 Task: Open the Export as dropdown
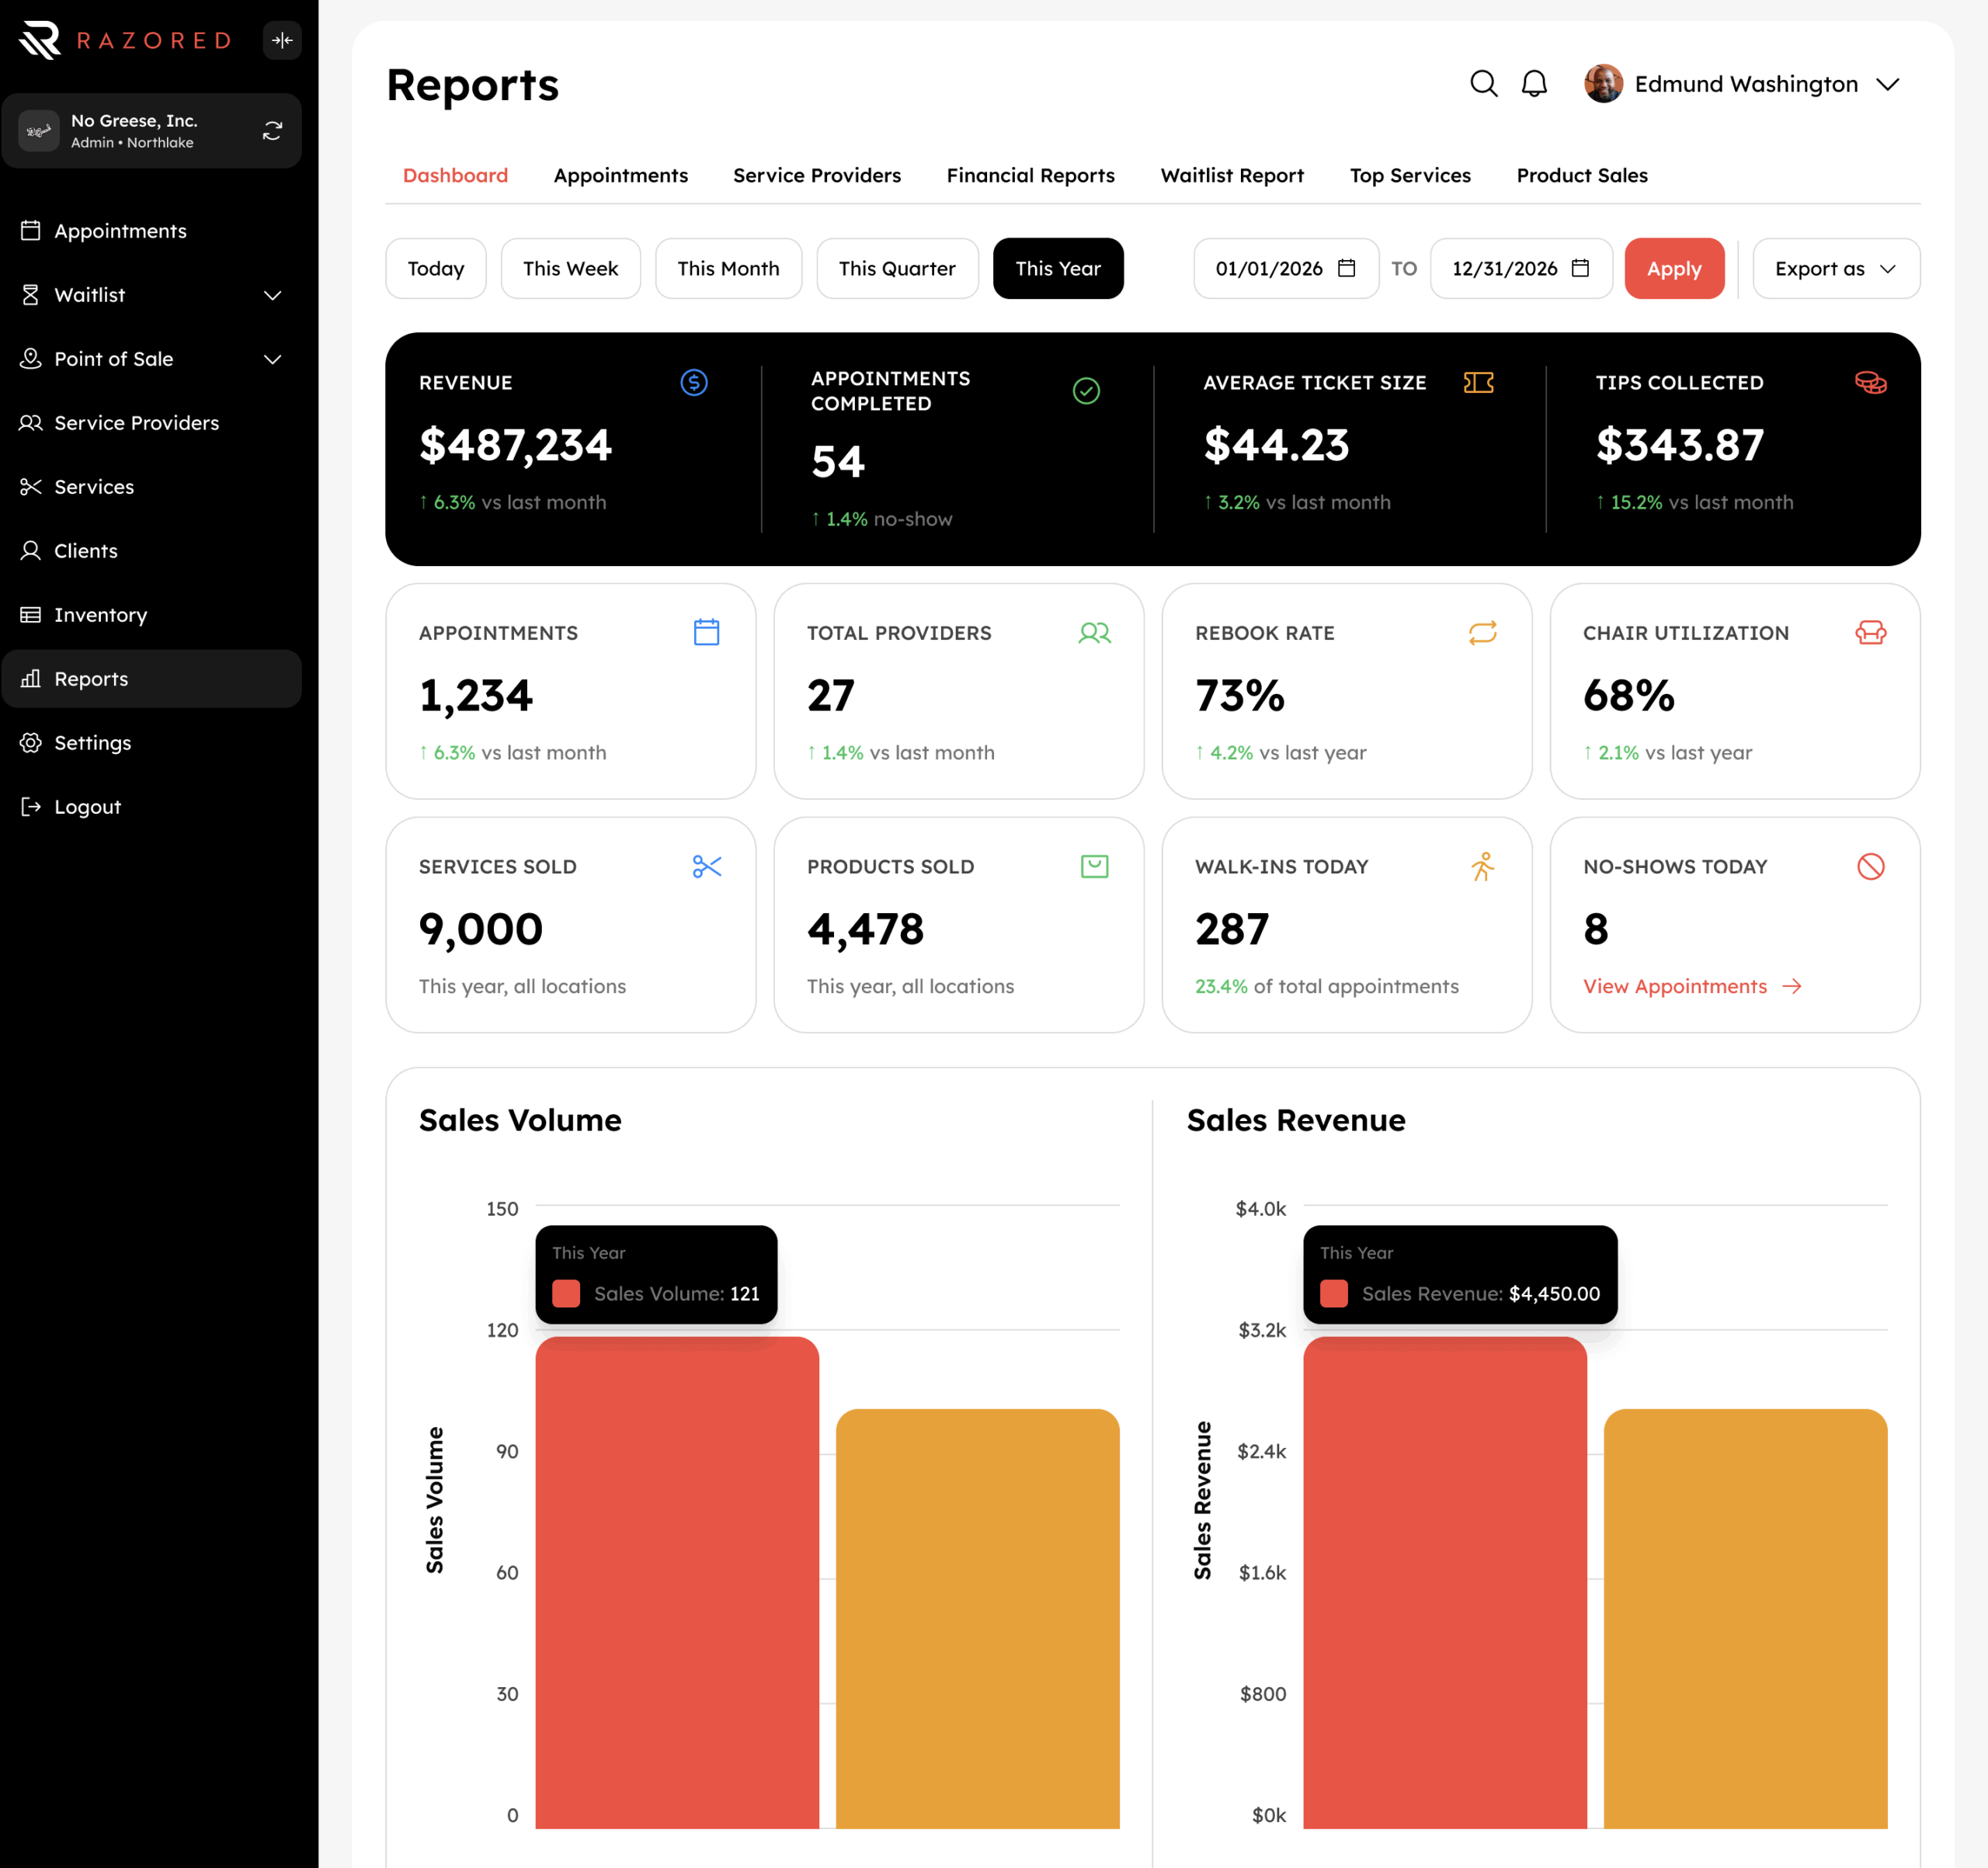pos(1836,268)
